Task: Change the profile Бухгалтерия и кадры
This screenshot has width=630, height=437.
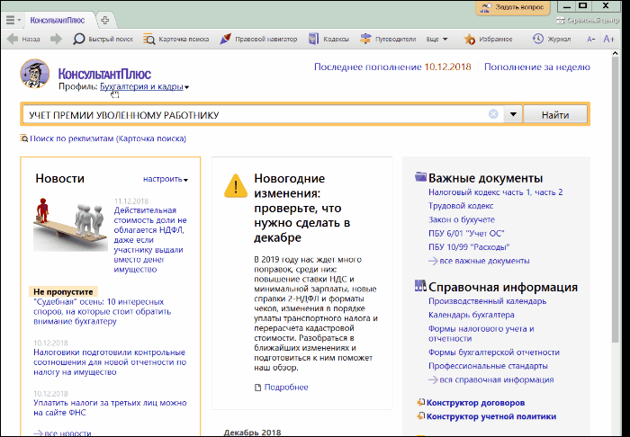Action: (x=144, y=86)
